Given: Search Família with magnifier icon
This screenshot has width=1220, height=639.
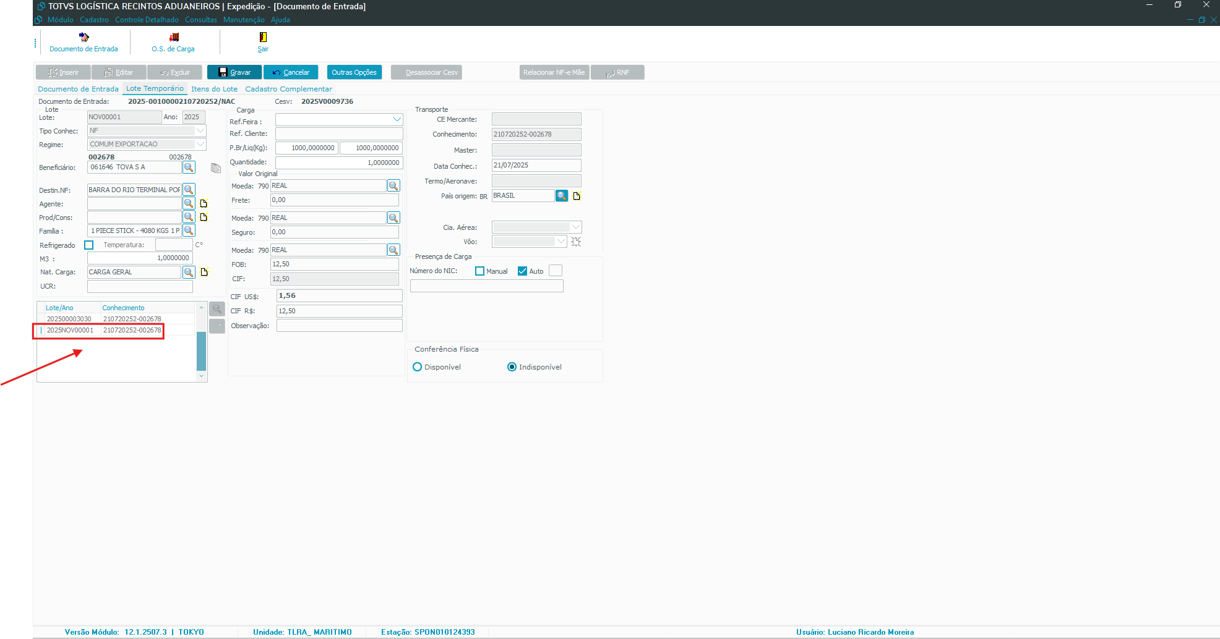Looking at the screenshot, I should 189,231.
